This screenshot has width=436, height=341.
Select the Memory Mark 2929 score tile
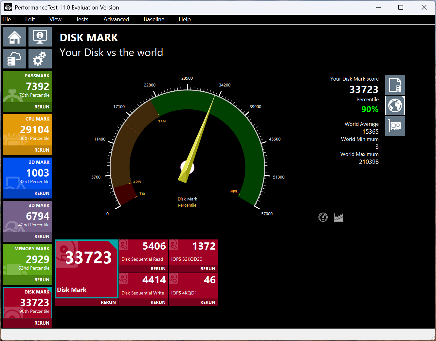point(27,260)
